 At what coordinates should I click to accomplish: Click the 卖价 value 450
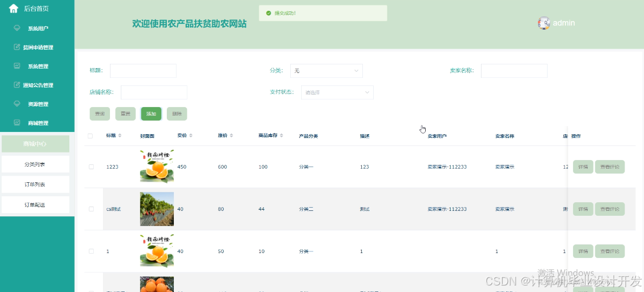181,167
